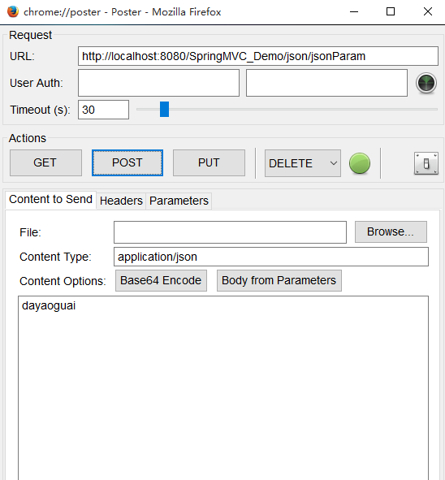Click the green submit method button
This screenshot has height=480, width=445.
tap(359, 163)
